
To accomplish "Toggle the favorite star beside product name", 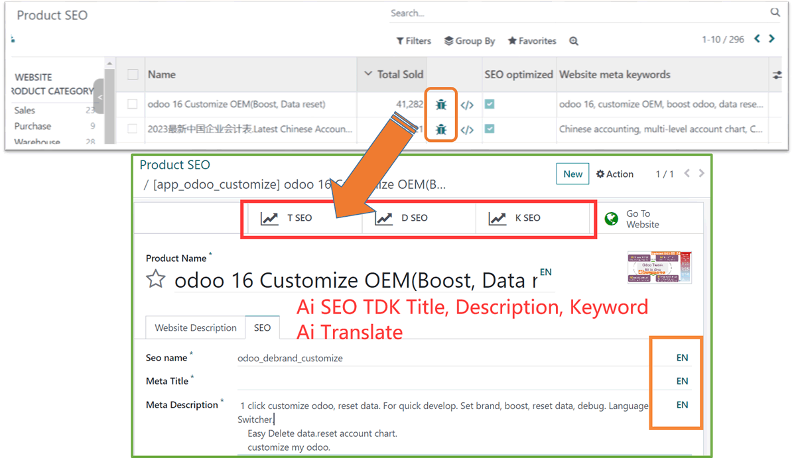I will (x=156, y=279).
